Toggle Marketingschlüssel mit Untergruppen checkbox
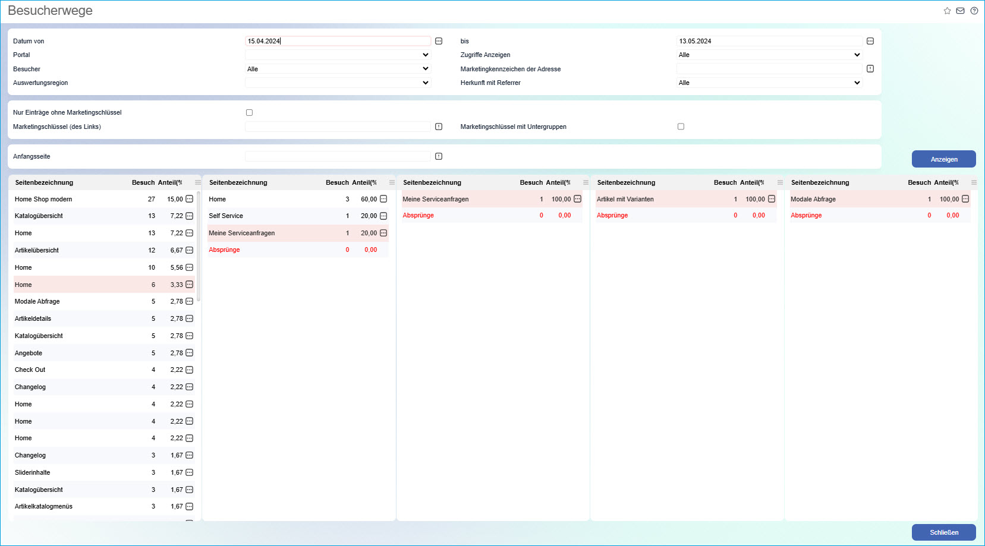The height and width of the screenshot is (546, 985). [x=681, y=127]
